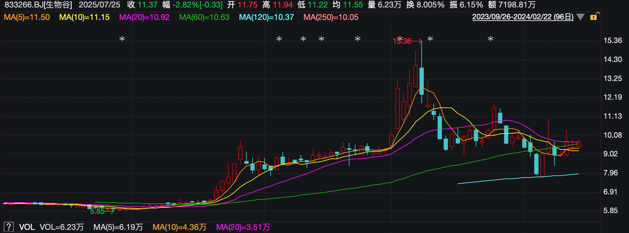Select the MA(250)=10.05 indicator label

pyautogui.click(x=331, y=17)
